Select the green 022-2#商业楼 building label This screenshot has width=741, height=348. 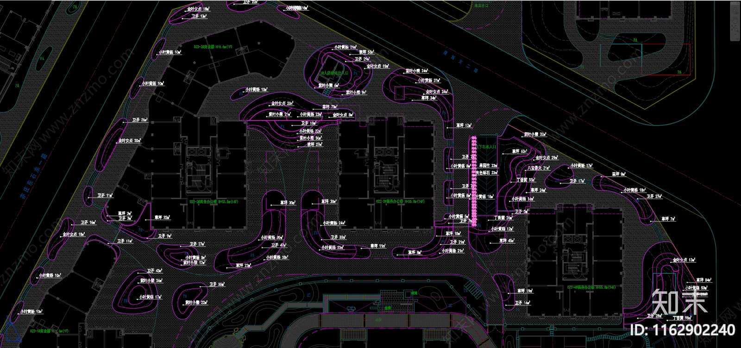tap(213, 47)
